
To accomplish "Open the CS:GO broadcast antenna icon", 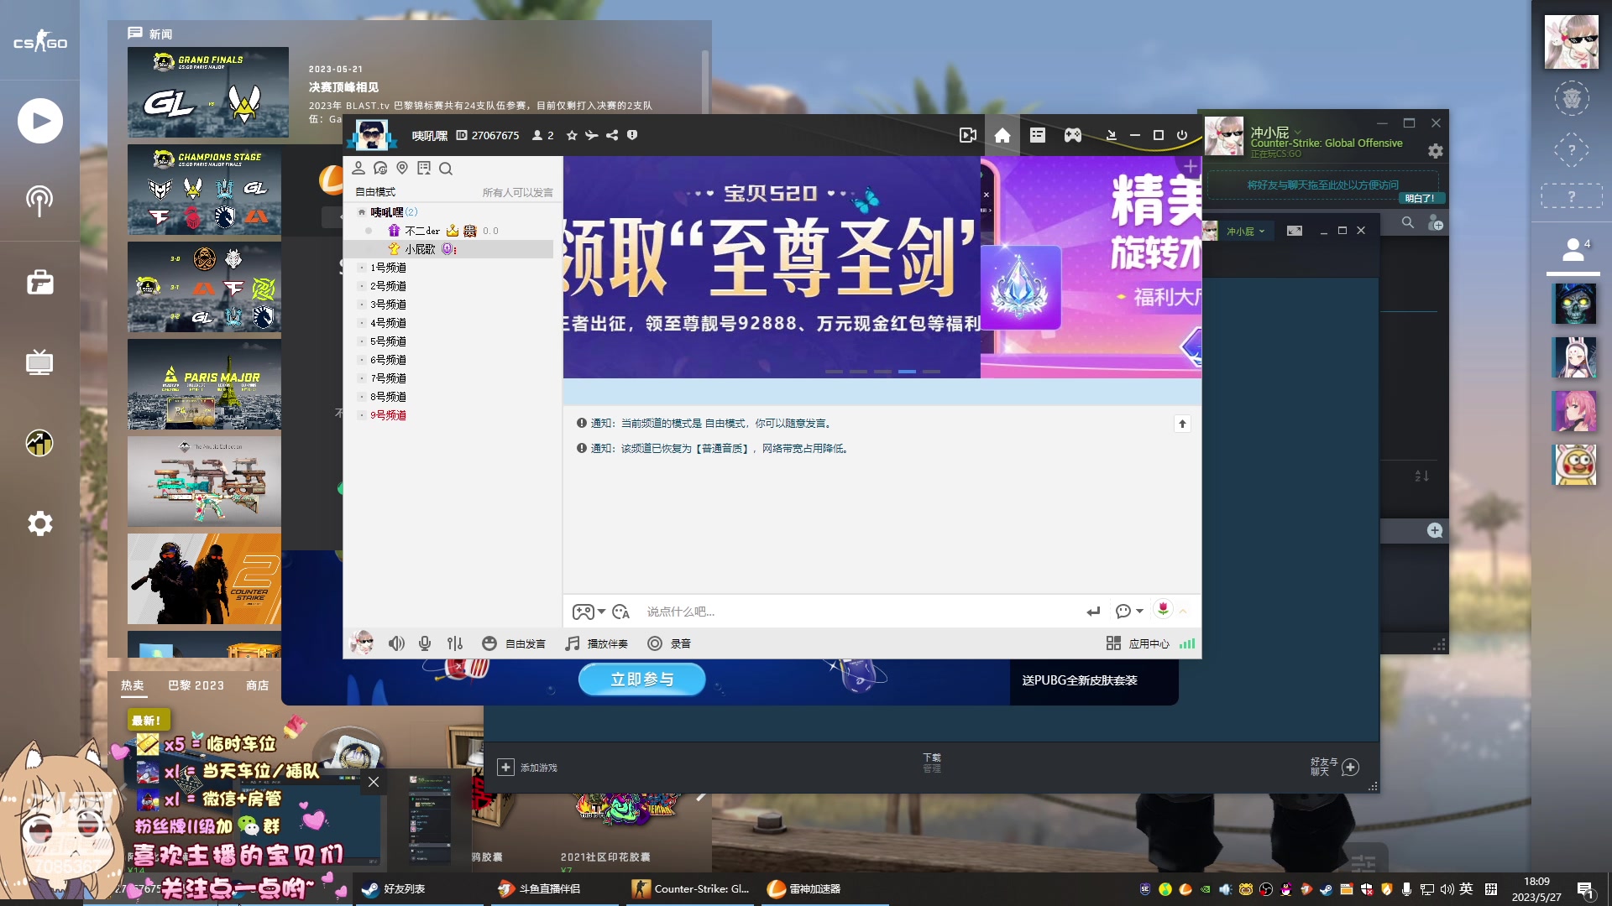I will [x=39, y=200].
